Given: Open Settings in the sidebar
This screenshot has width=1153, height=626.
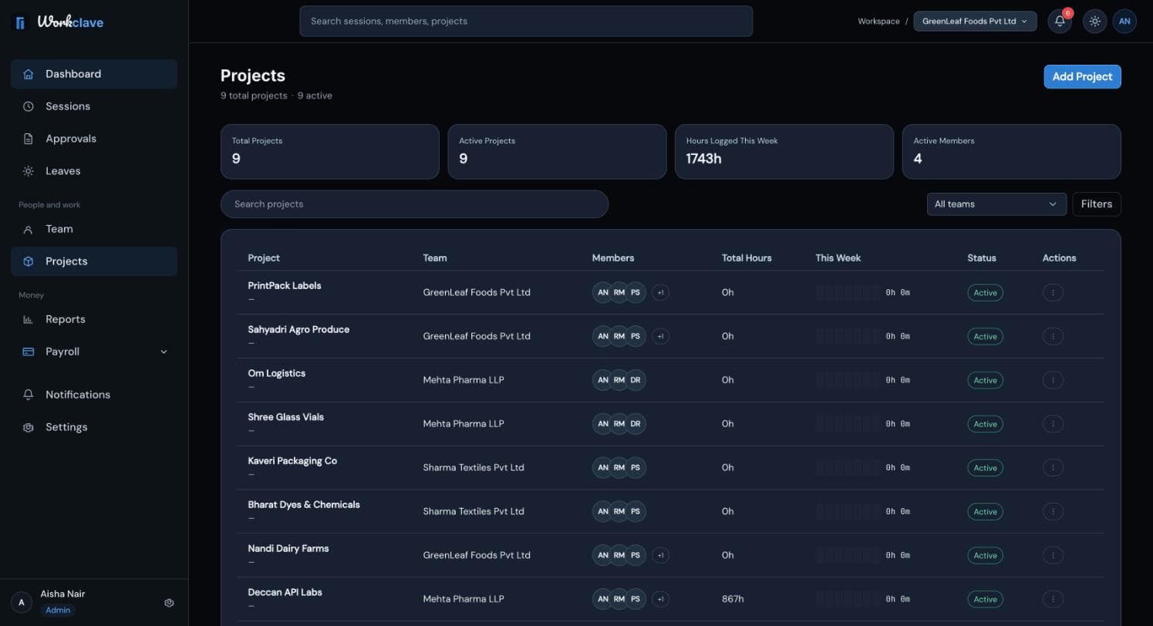Looking at the screenshot, I should click(x=94, y=427).
